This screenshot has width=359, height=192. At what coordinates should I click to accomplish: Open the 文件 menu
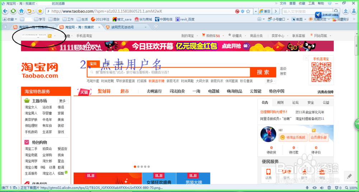(283, 3)
